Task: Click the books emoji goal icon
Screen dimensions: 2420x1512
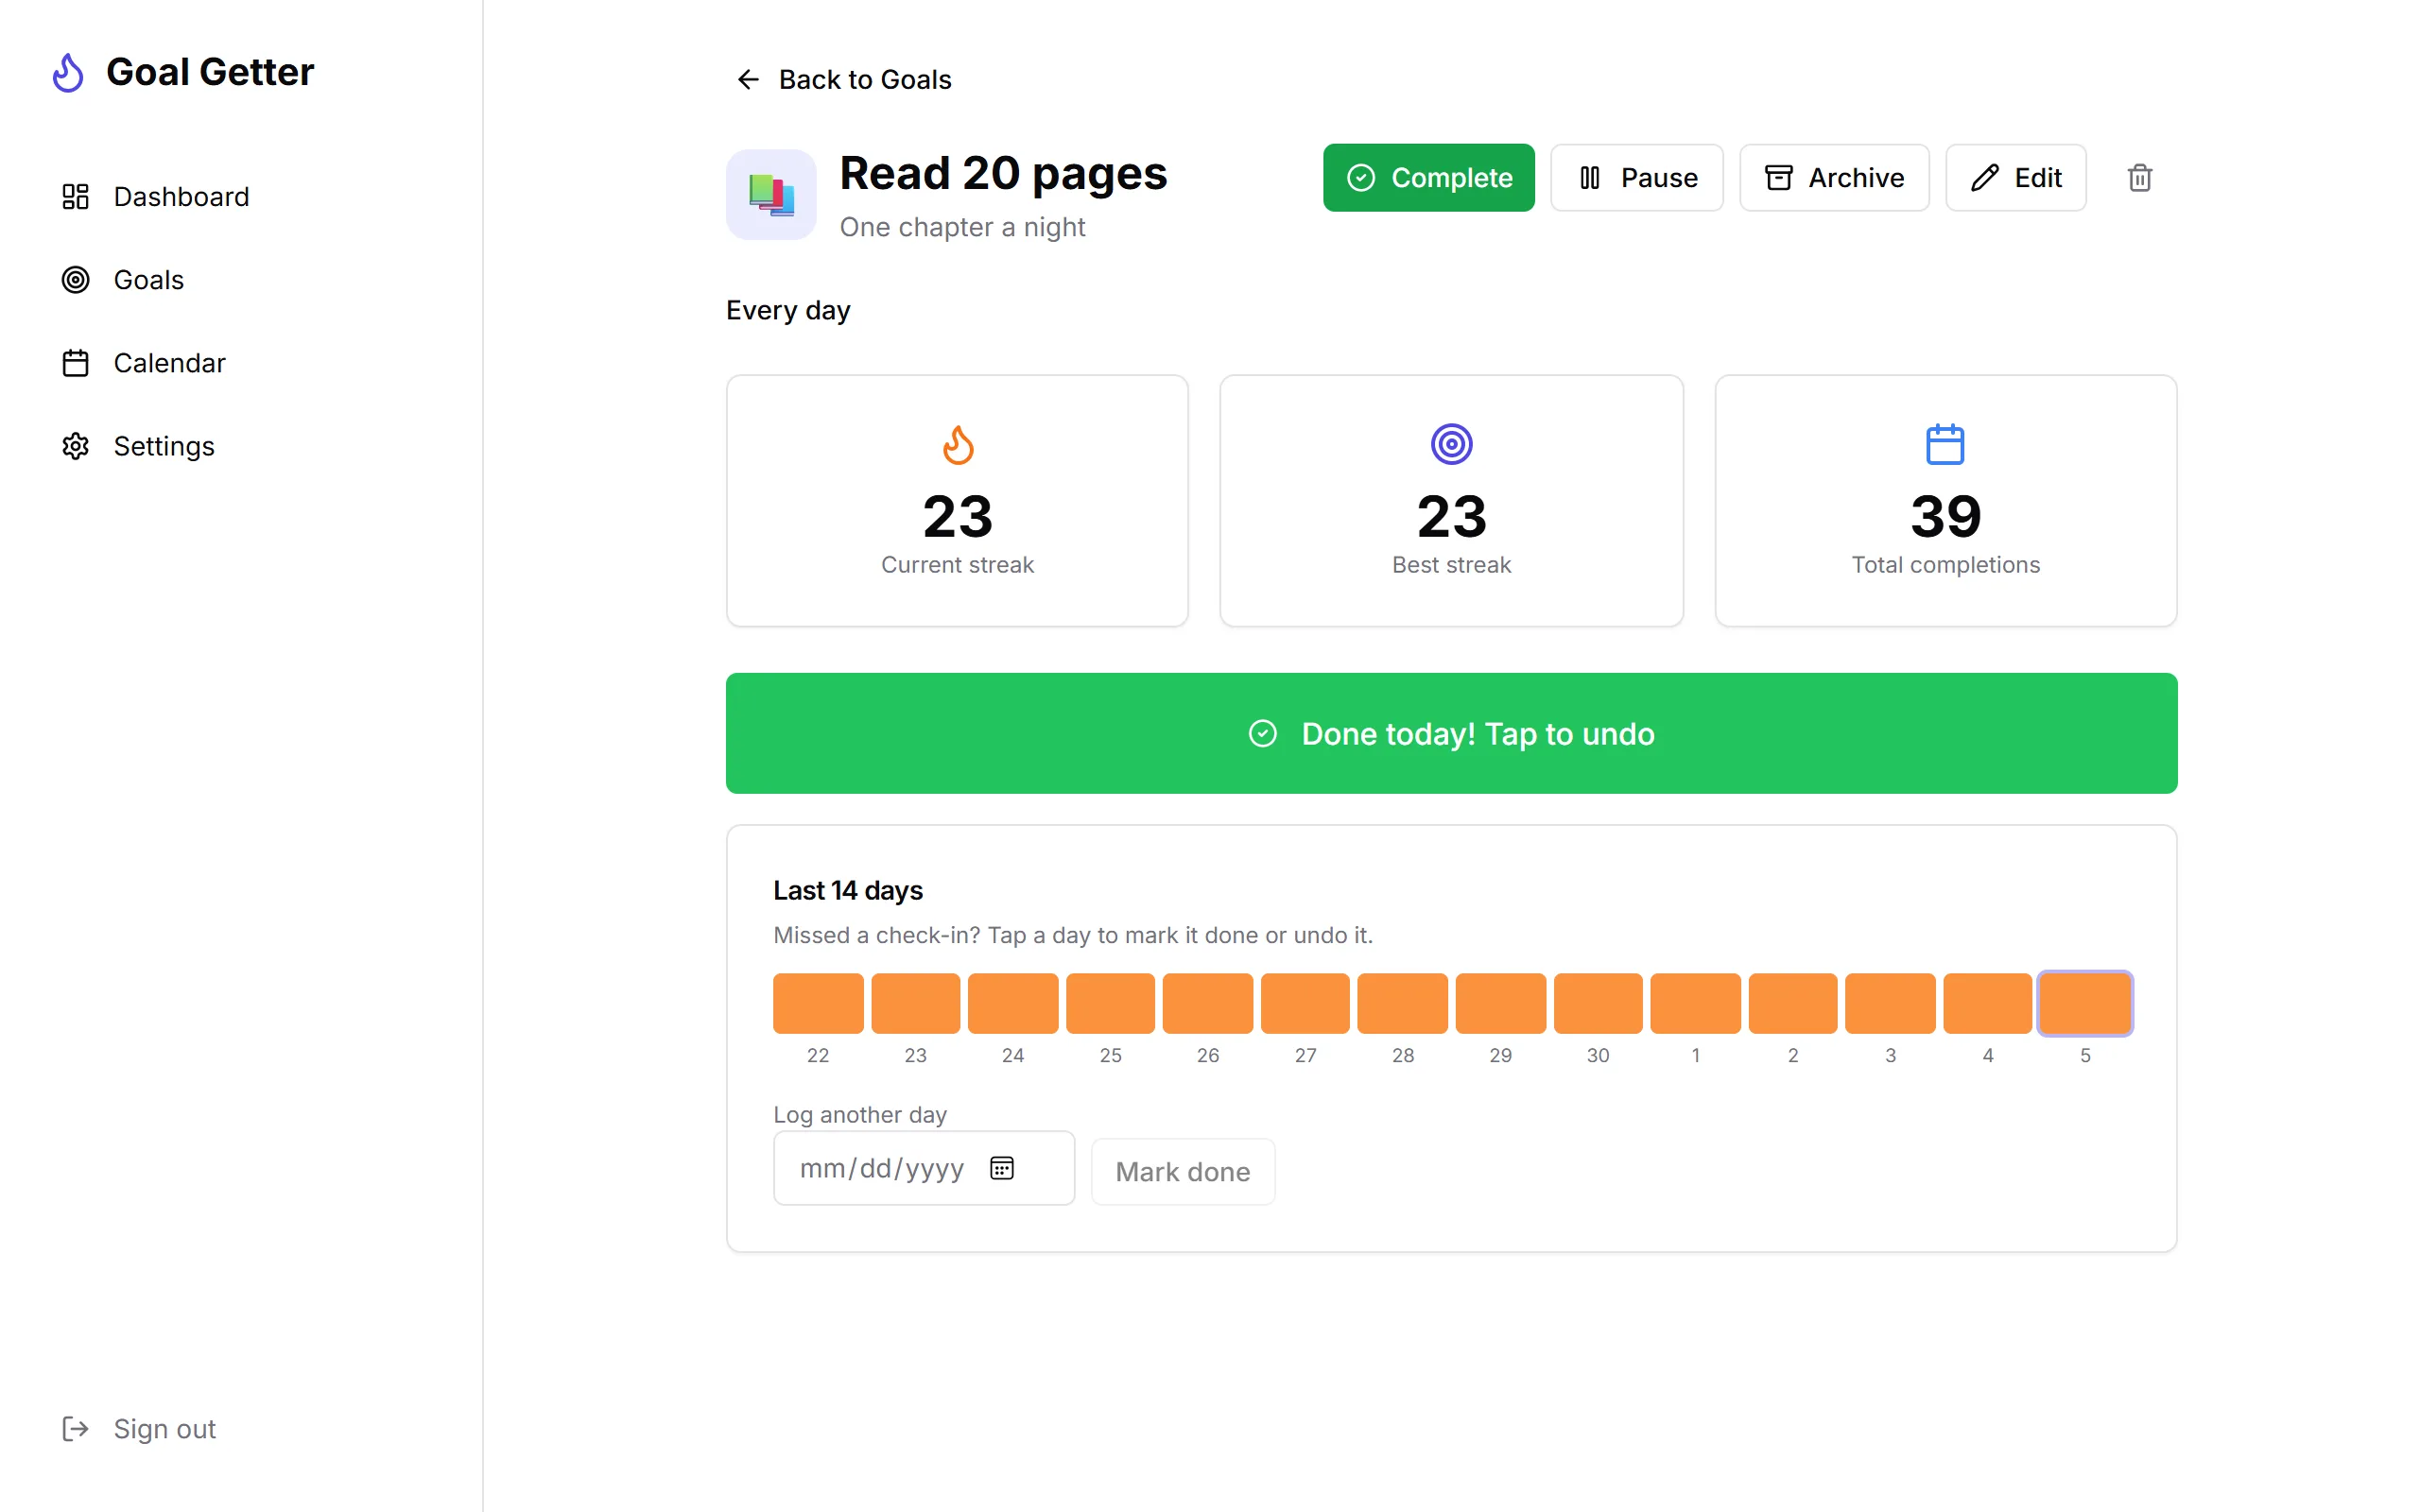Action: (x=771, y=194)
